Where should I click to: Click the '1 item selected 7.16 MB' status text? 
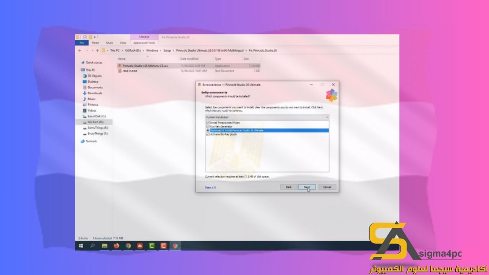coord(107,238)
